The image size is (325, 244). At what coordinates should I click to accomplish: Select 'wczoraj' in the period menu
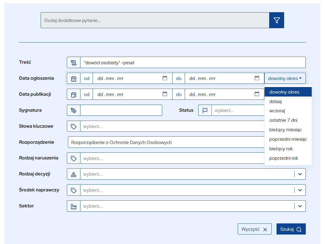[x=288, y=111]
